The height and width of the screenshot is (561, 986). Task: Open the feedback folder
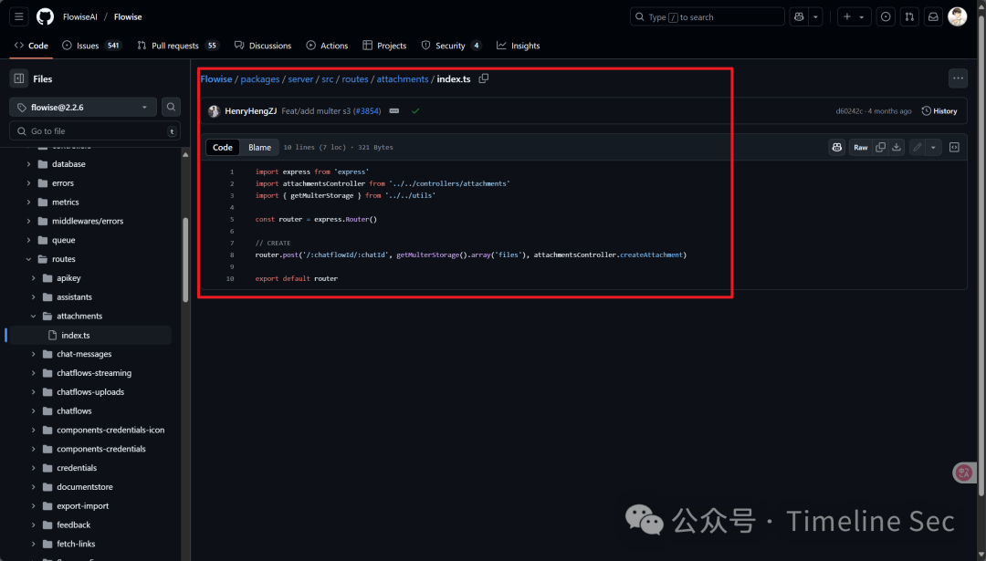coord(74,525)
